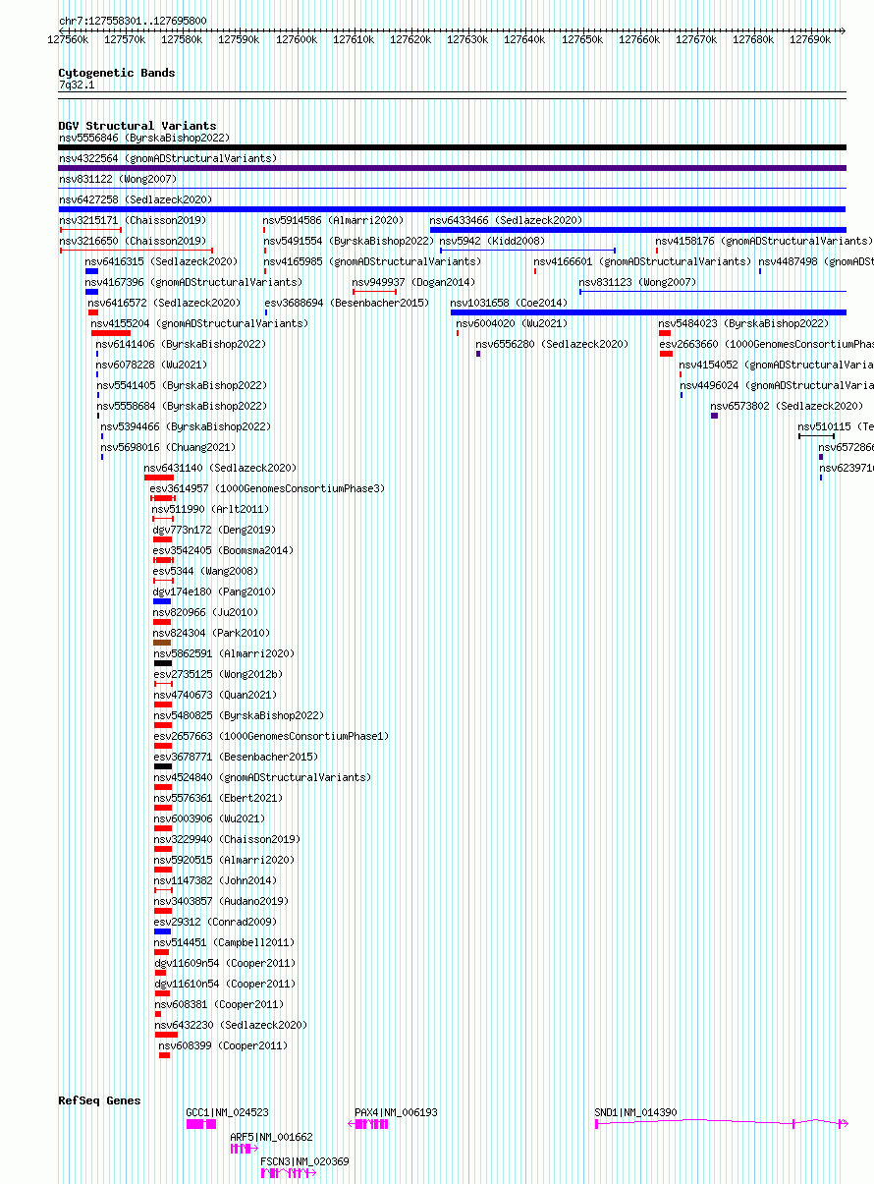The image size is (874, 1184).
Task: Select the 127690k ruler tick label
Action: pyautogui.click(x=811, y=40)
